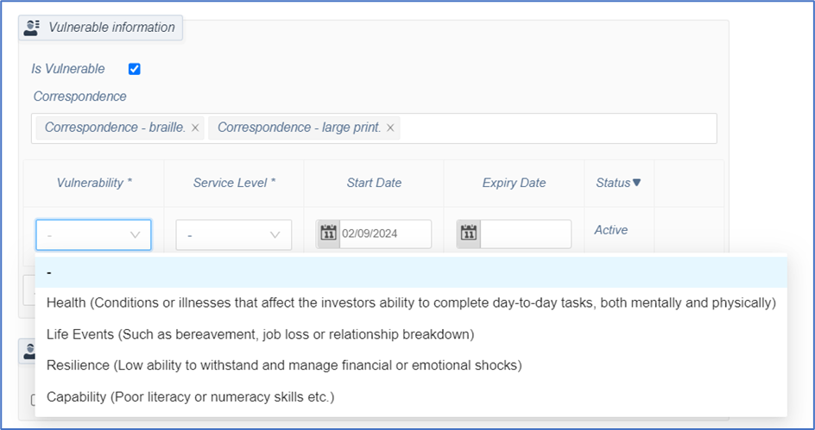Click the Expiry Date column header
This screenshot has width=815, height=430.
click(x=514, y=183)
